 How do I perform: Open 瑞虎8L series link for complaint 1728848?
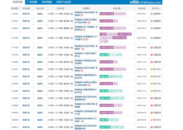coord(40,62)
